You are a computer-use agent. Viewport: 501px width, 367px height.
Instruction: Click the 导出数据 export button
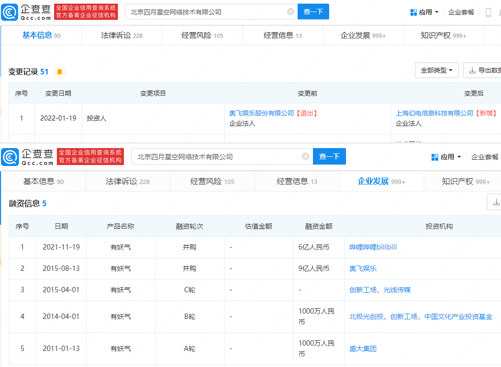pyautogui.click(x=484, y=70)
